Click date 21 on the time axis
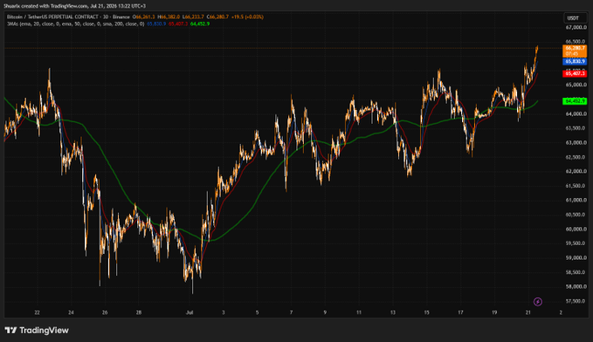 click(x=528, y=312)
